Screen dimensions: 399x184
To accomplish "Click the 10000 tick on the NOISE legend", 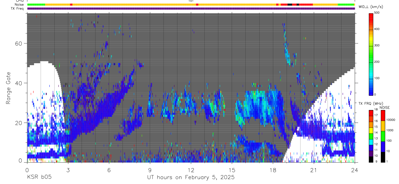I will (391, 120).
